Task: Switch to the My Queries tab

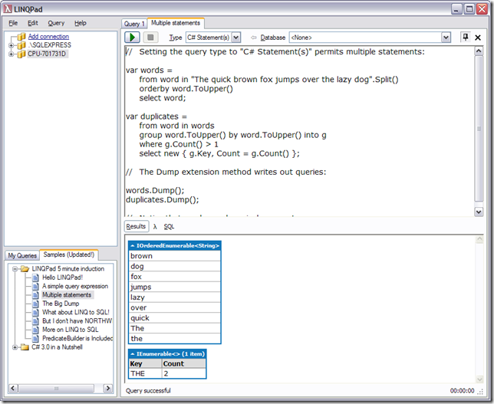Action: pos(22,255)
